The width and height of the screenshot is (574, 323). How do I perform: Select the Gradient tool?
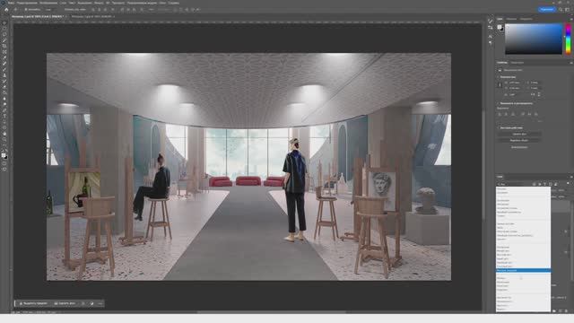[4, 93]
